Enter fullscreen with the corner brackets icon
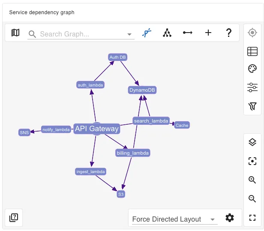The height and width of the screenshot is (231, 264). (x=252, y=218)
